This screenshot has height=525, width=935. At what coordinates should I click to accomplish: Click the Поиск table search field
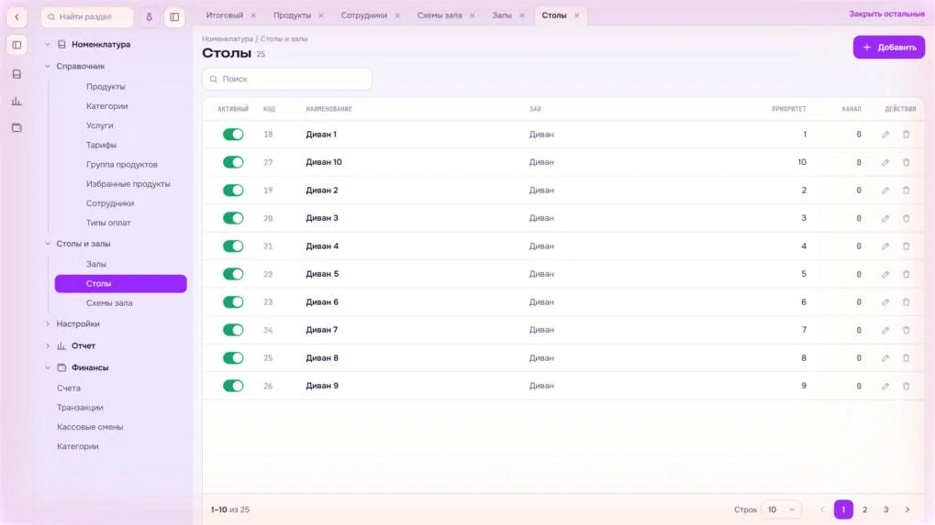(287, 79)
